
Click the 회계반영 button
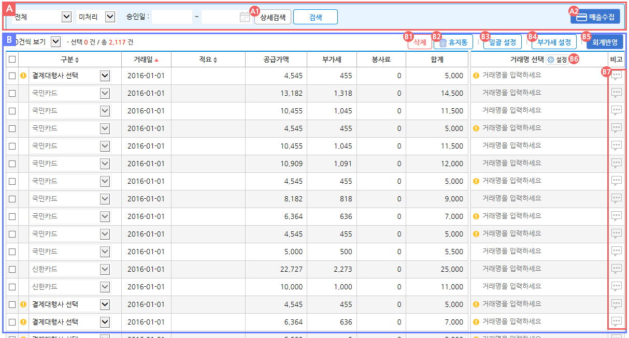click(605, 42)
